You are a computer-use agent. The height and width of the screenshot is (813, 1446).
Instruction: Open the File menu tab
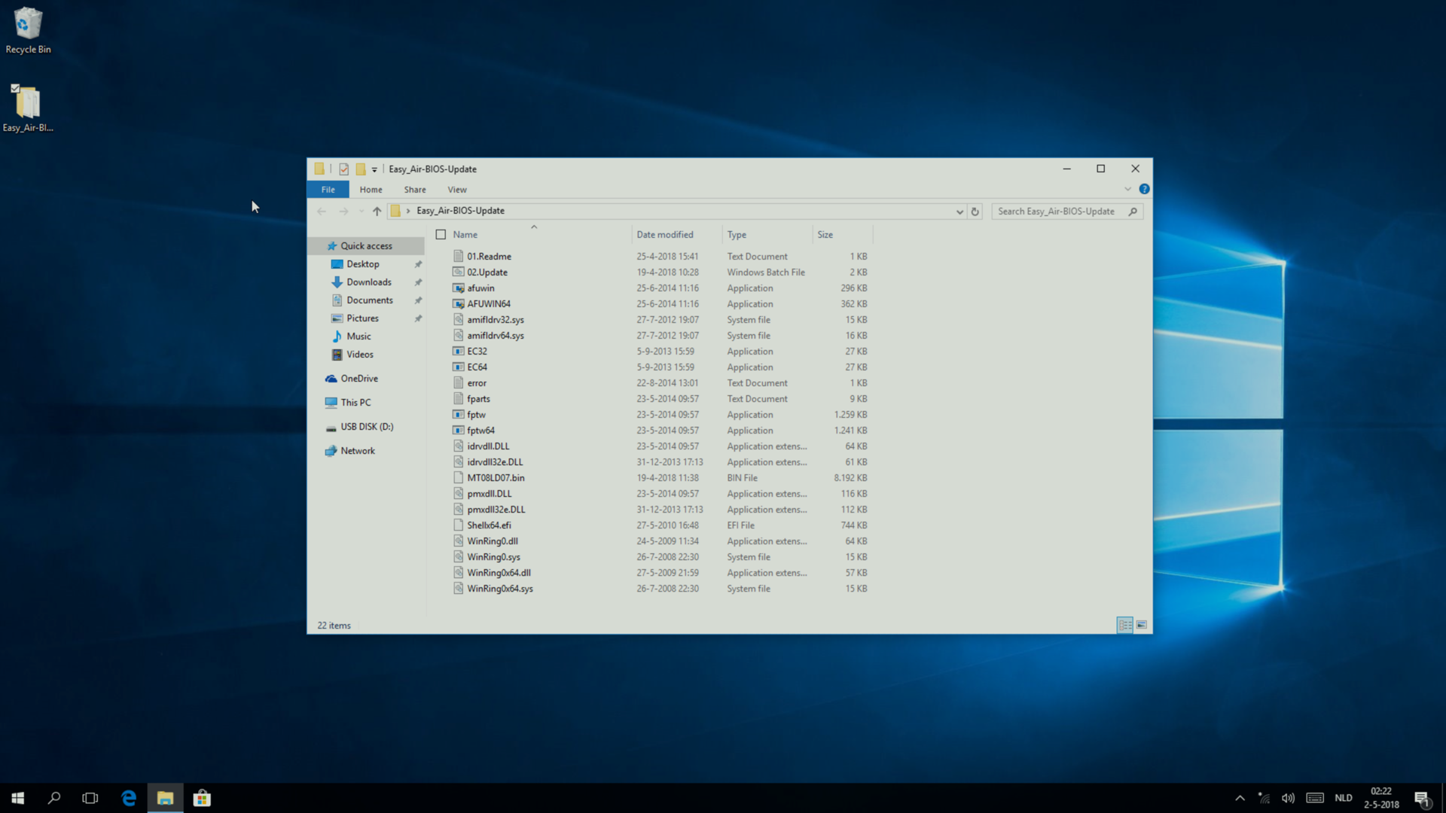[x=328, y=190]
